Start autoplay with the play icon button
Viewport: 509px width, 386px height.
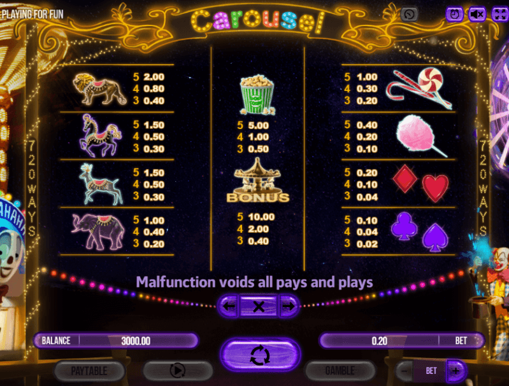(x=178, y=371)
